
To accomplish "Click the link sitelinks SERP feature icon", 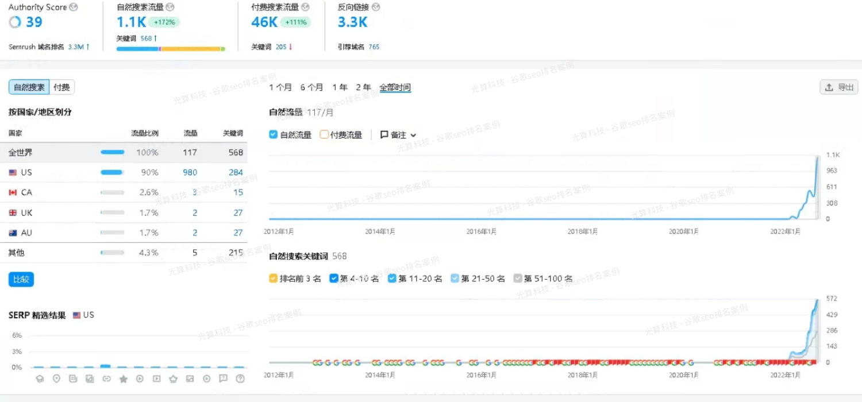I will (107, 379).
